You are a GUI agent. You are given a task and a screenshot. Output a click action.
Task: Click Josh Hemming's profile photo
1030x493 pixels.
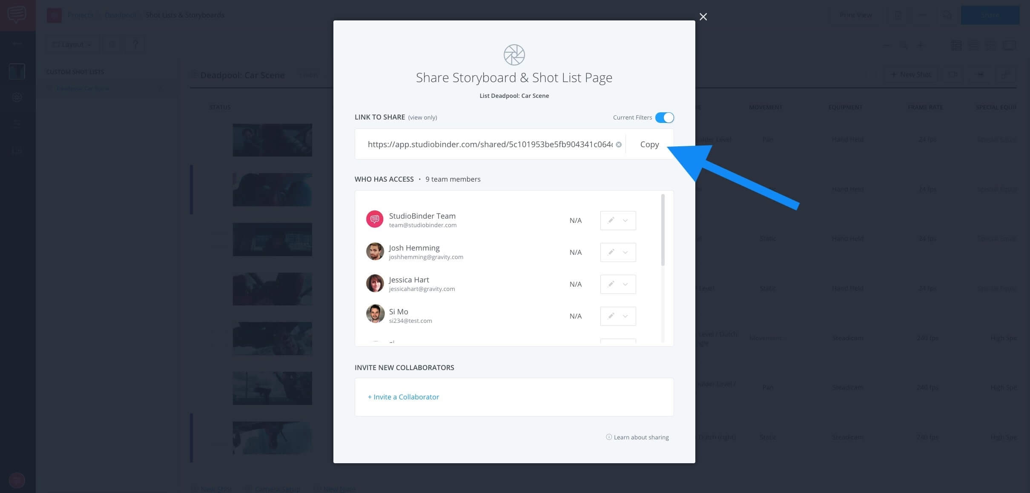click(x=375, y=251)
